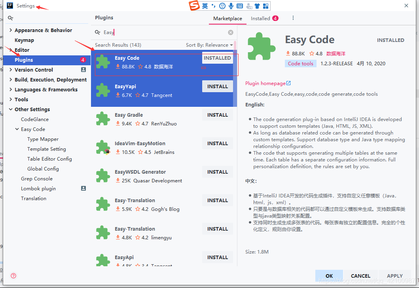Expand Languages & Frameworks node

(x=11, y=89)
